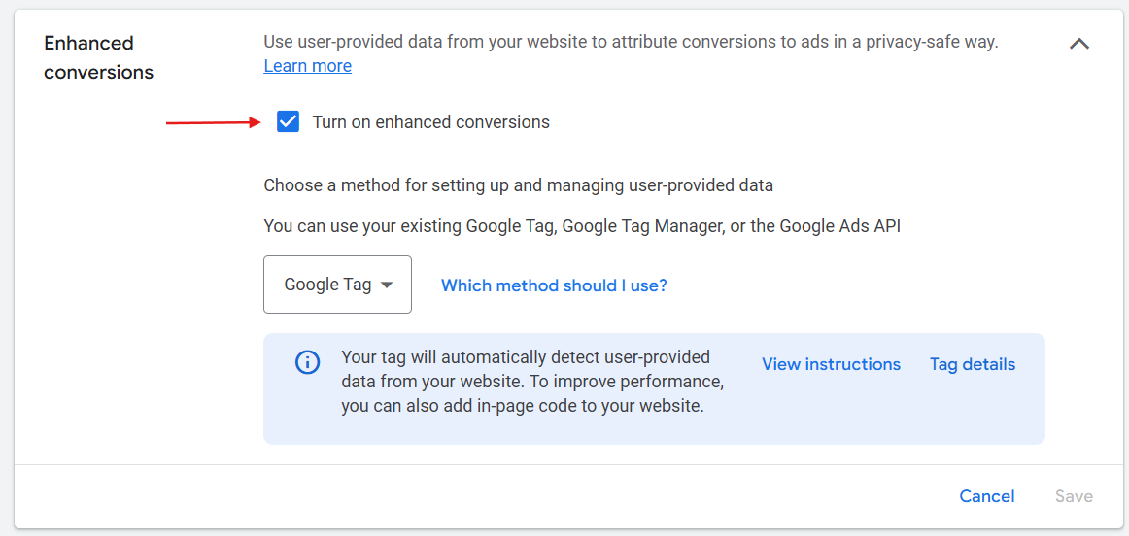Click the 'Choose a method for setting up' text
This screenshot has width=1129, height=536.
pos(519,185)
